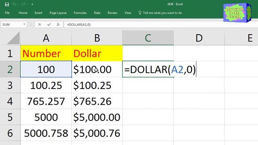Click cell A5 containing 5000
Image resolution: width=258 pixels, height=145 pixels.
(x=46, y=117)
